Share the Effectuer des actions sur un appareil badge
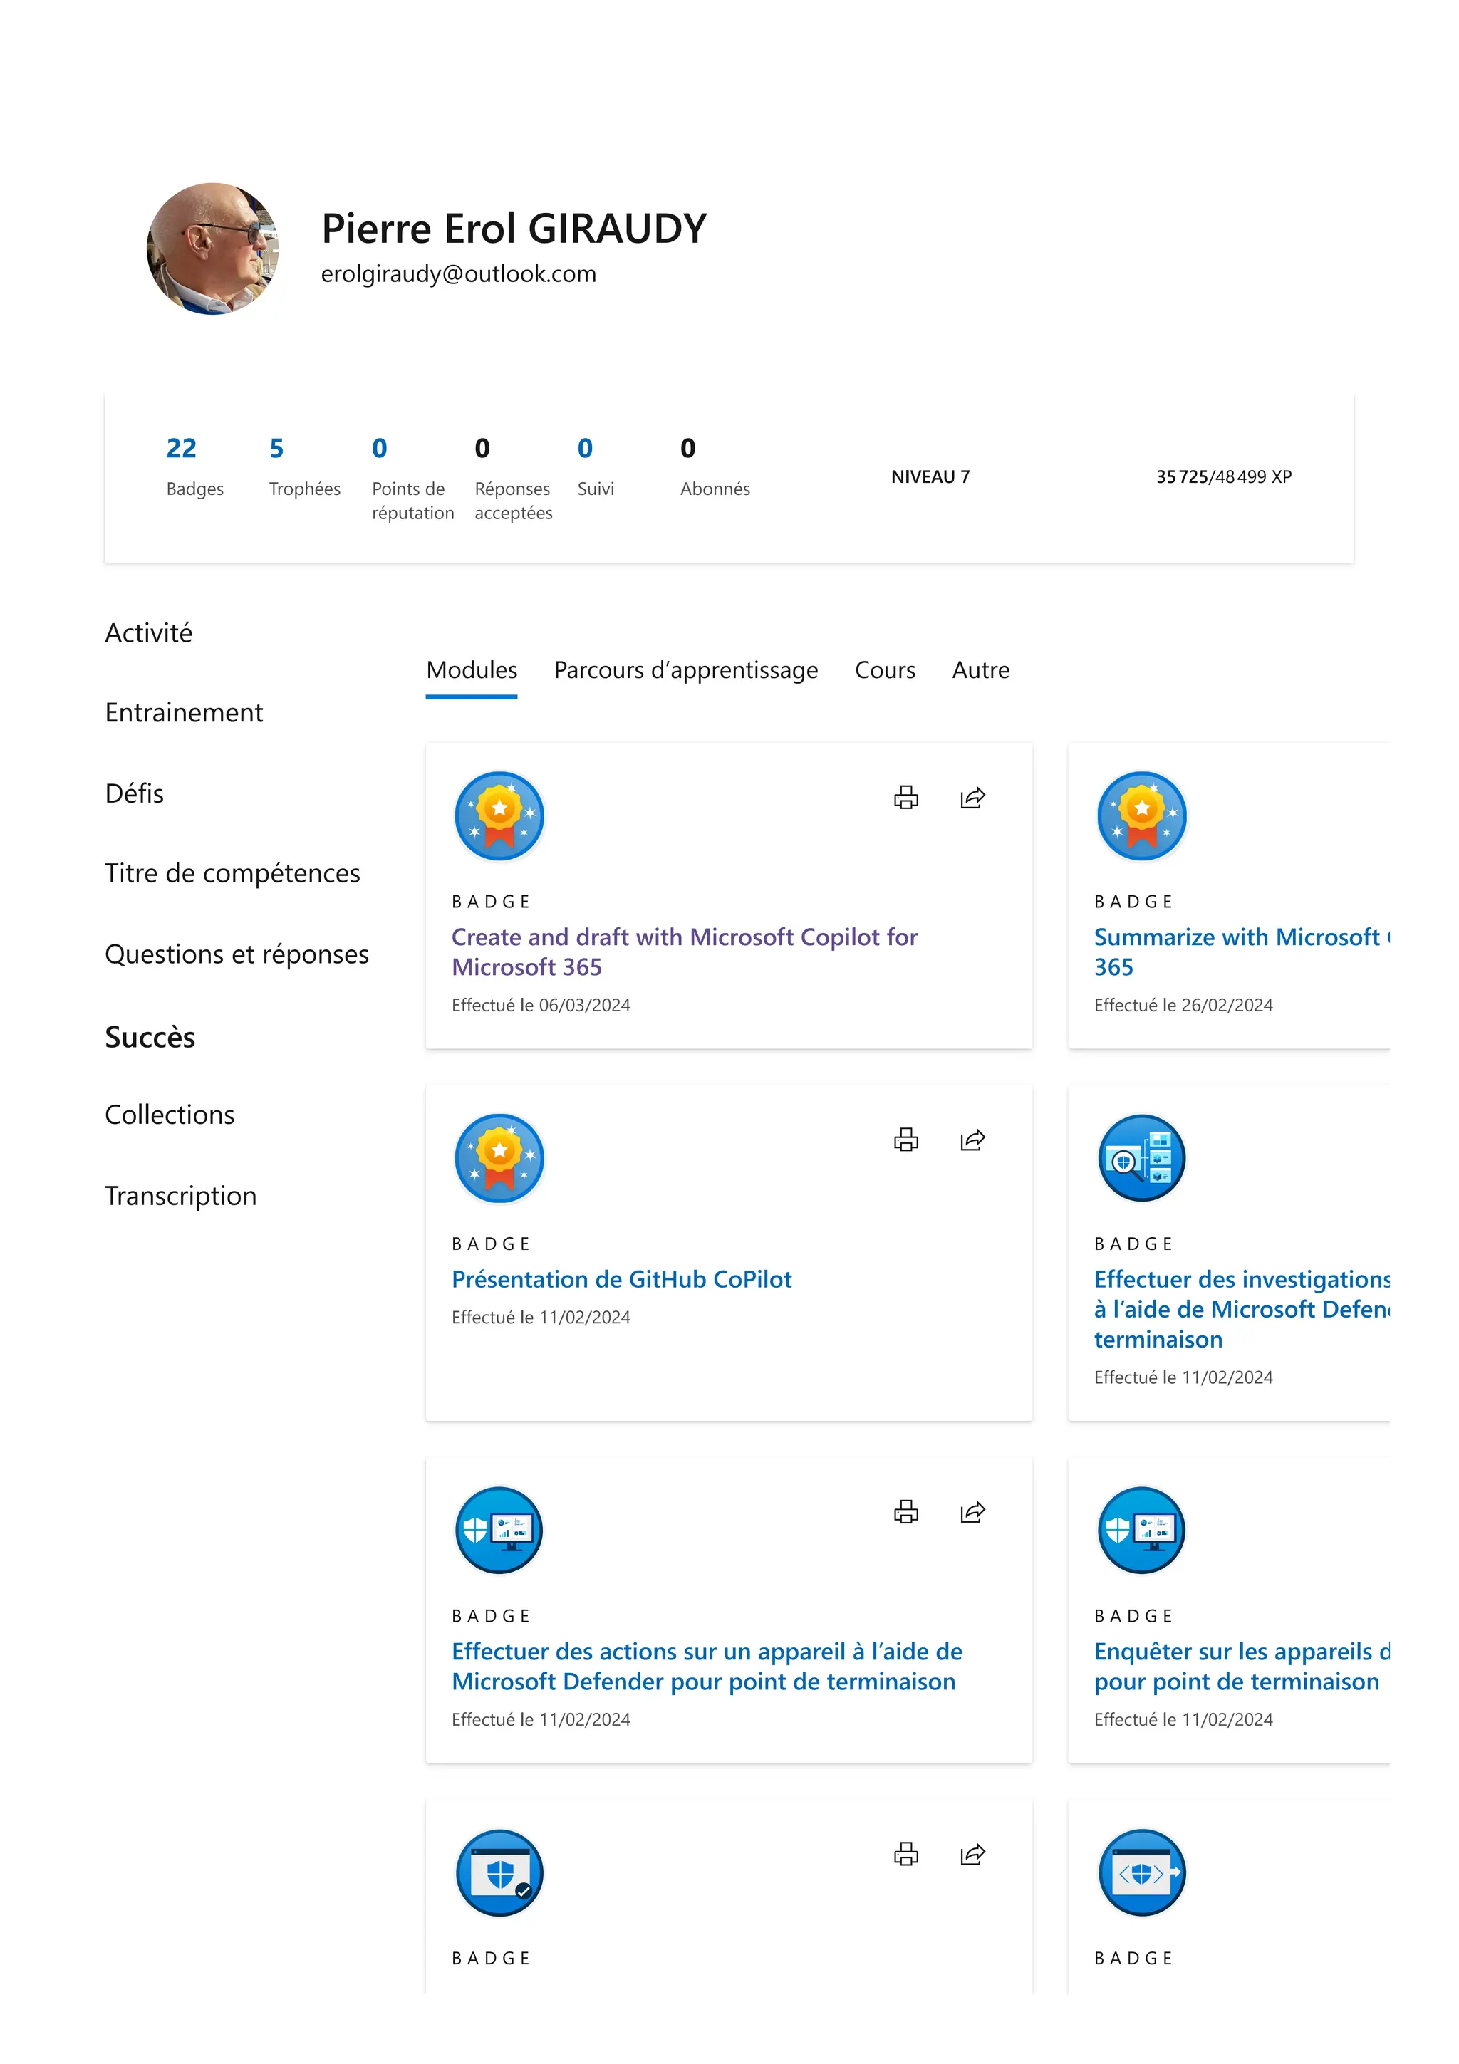Image resolution: width=1459 pixels, height=2064 pixels. (972, 1512)
